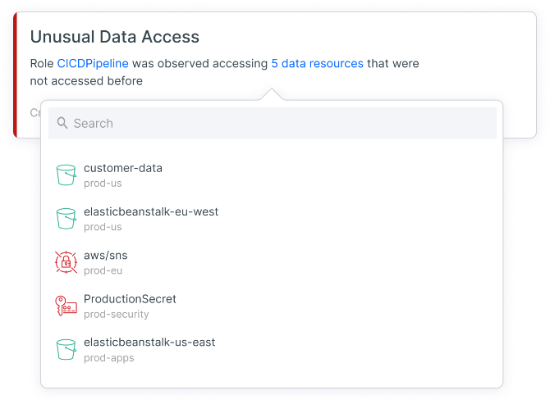Open the CICDPipeline role link
The width and height of the screenshot is (550, 404).
(93, 63)
